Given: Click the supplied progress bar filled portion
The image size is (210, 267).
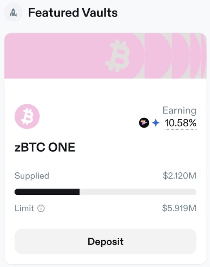Looking at the screenshot, I should (x=47, y=192).
